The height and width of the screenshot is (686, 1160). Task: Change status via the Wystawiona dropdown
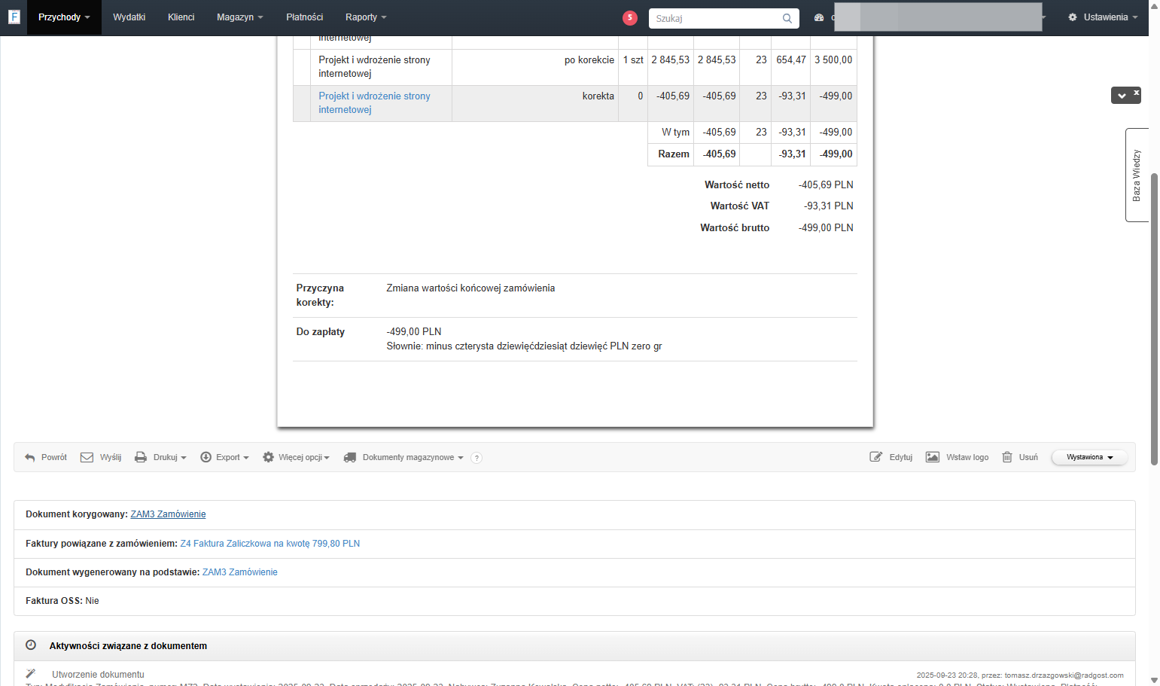point(1089,457)
